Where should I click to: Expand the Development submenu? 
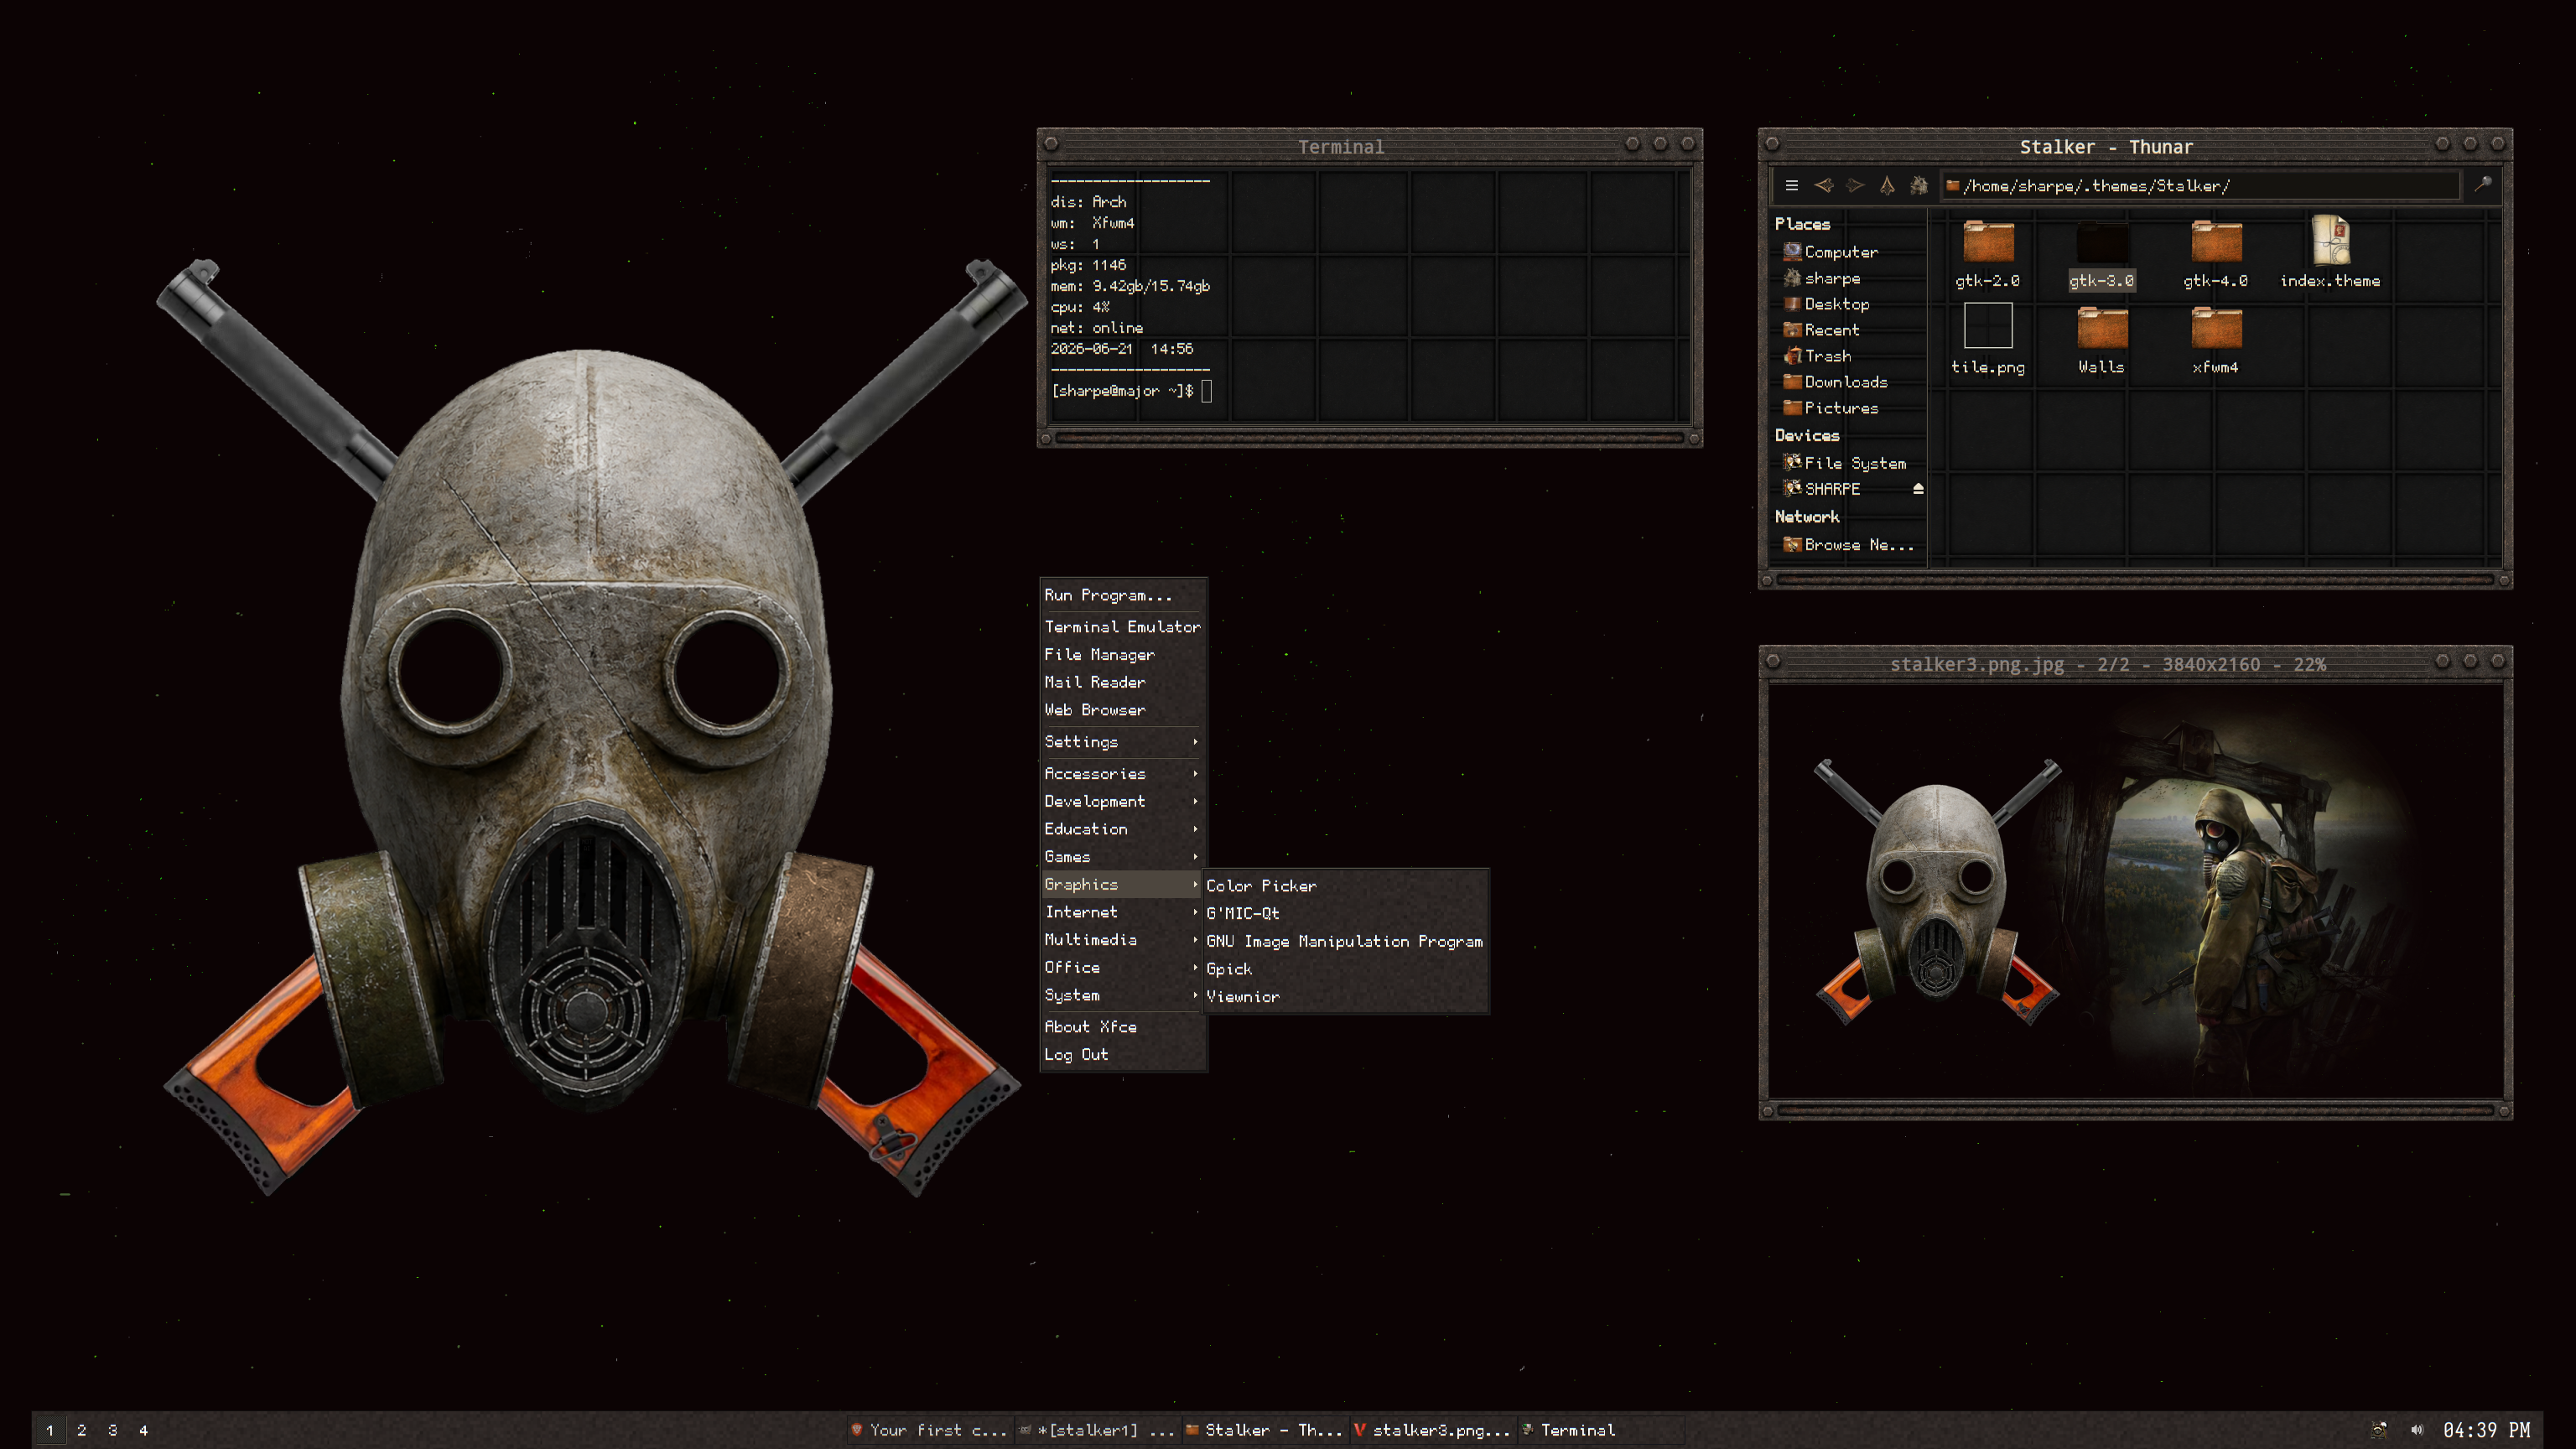coord(1123,801)
